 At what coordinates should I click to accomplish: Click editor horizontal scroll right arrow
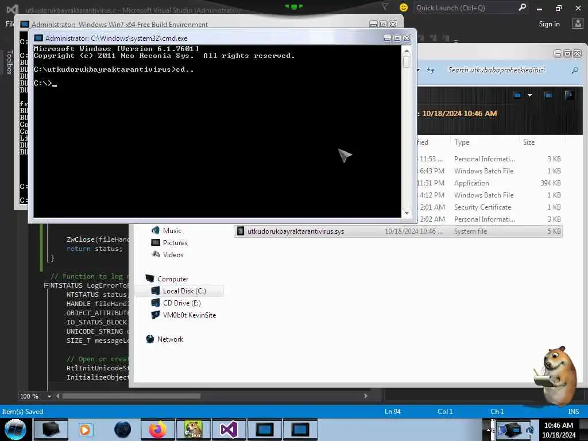[366, 396]
